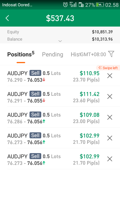
Task: Tap the Equity value $10,851.39
Action: pyautogui.click(x=102, y=32)
